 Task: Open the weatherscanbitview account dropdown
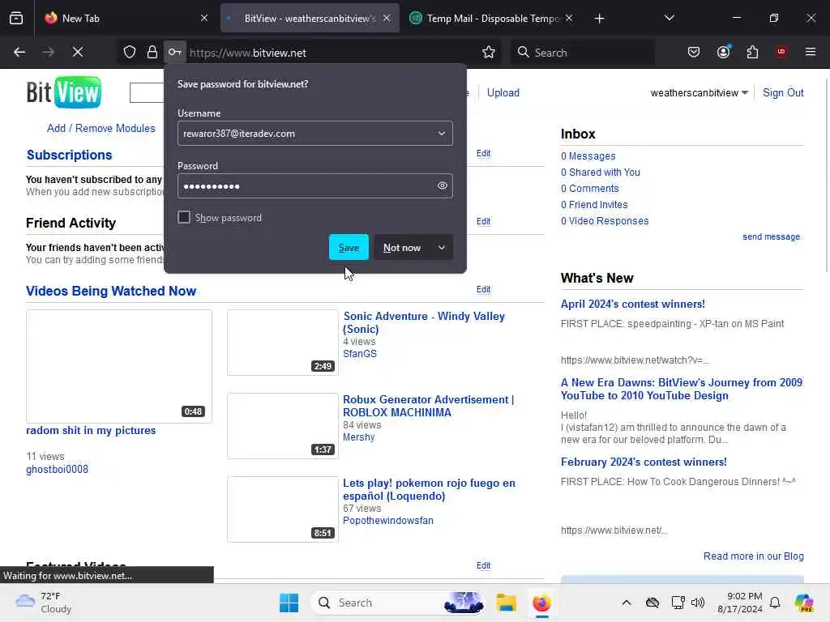click(699, 92)
